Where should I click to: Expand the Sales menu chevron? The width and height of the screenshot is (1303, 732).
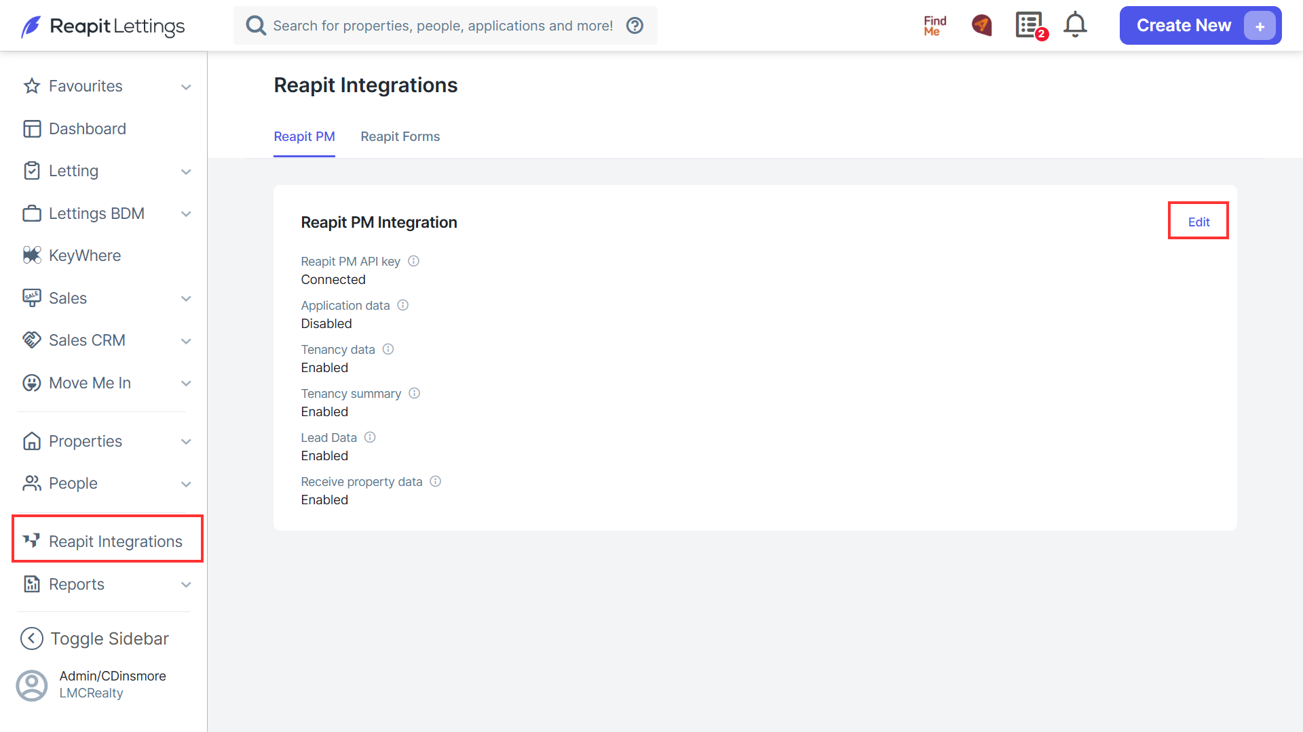(186, 298)
